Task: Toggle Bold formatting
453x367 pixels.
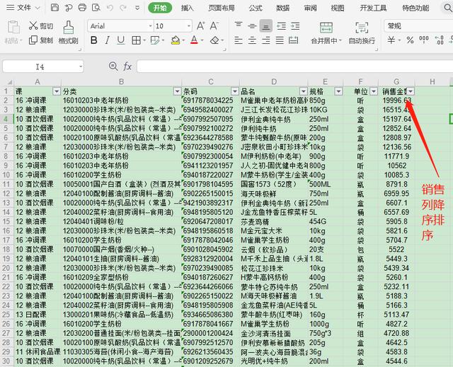Action: pos(94,40)
